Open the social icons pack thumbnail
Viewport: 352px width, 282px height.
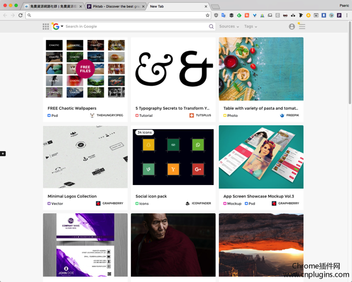pos(173,157)
